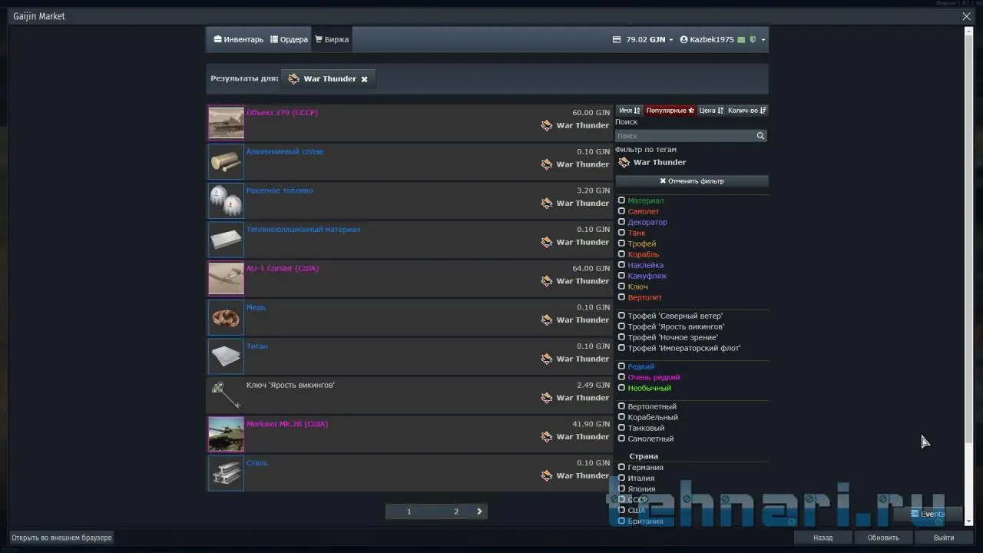The image size is (983, 553).
Task: Check the Трофей 'Ночное зрение' filter
Action: click(x=621, y=337)
